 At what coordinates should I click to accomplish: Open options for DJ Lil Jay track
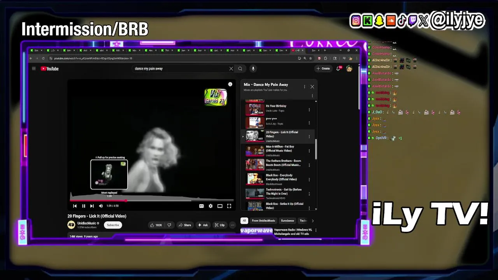click(x=309, y=123)
